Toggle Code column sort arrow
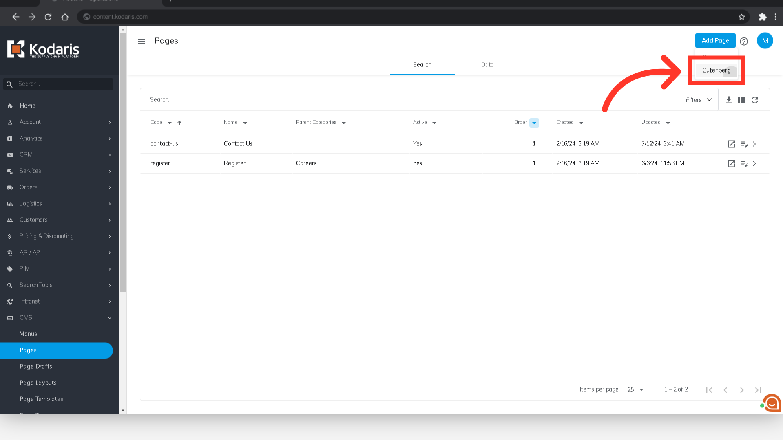The height and width of the screenshot is (440, 783). (179, 123)
